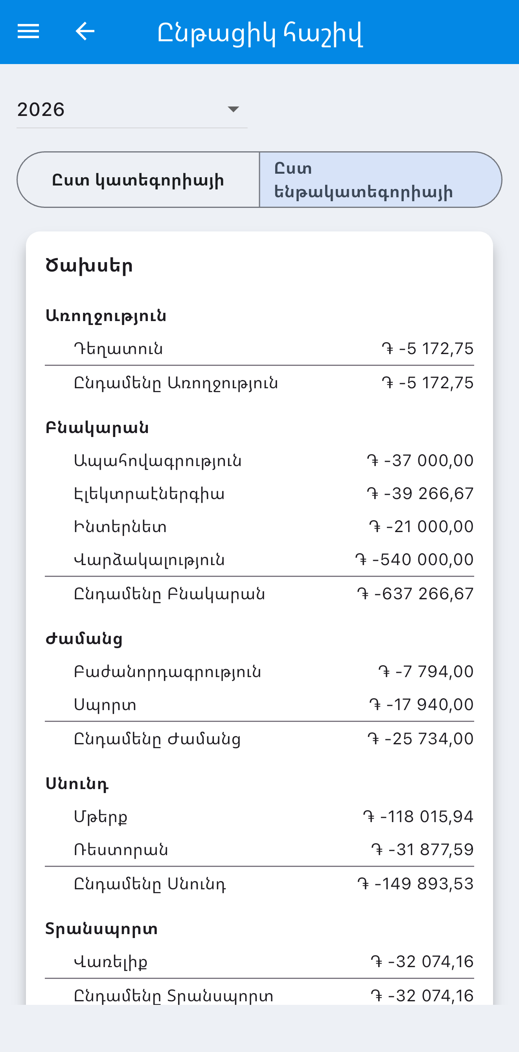Viewport: 519px width, 1052px height.
Task: Open the Էլեկտրաէներգիա expense entry
Action: tap(259, 494)
